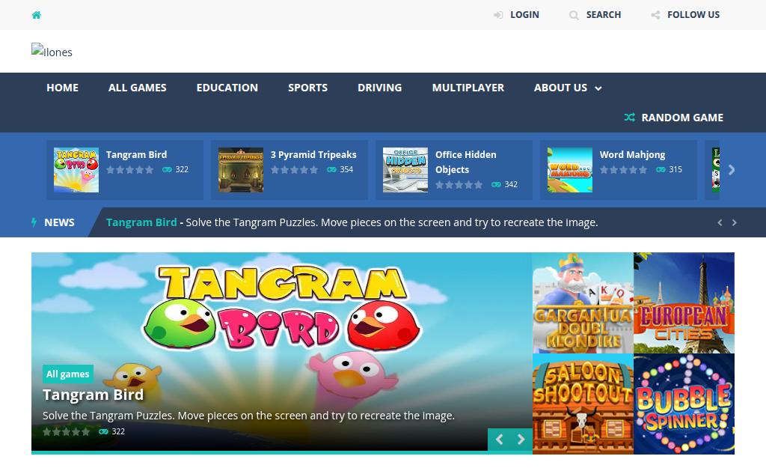
Task: Click gamepad icon beside 315 plays
Action: point(661,170)
